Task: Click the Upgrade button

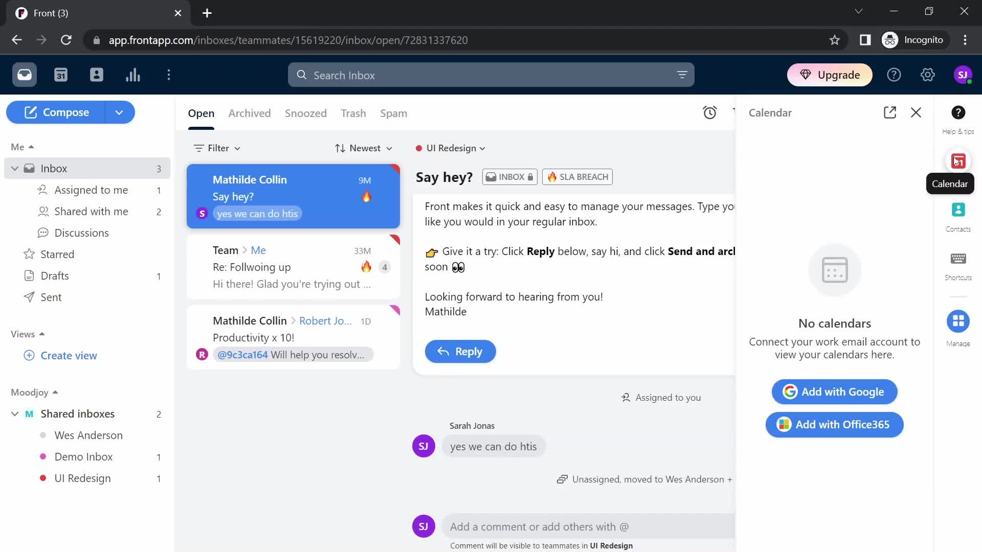Action: pos(830,75)
